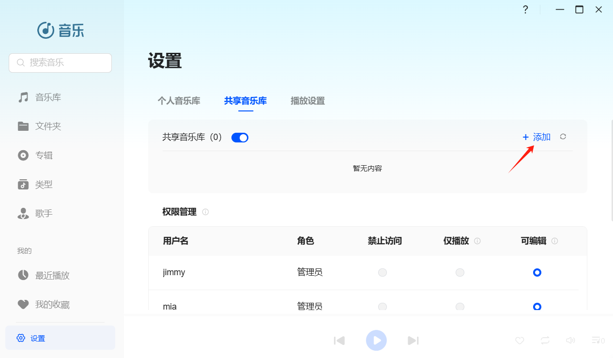Click the refresh icon next to 添加
Image resolution: width=613 pixels, height=358 pixels.
(x=563, y=137)
